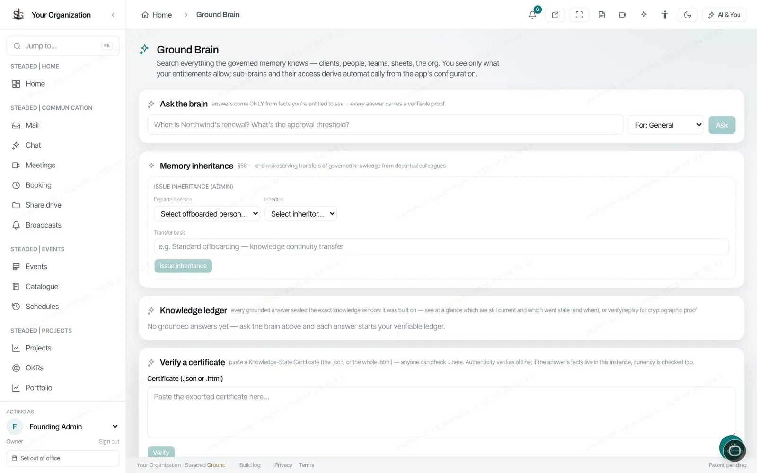Click the Verify button
The width and height of the screenshot is (757, 473).
tap(161, 452)
